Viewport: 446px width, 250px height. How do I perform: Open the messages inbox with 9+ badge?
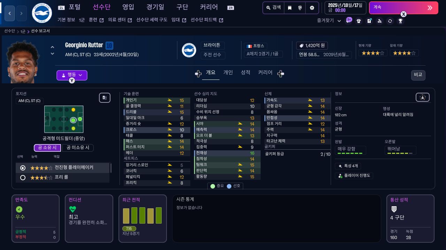(x=348, y=21)
